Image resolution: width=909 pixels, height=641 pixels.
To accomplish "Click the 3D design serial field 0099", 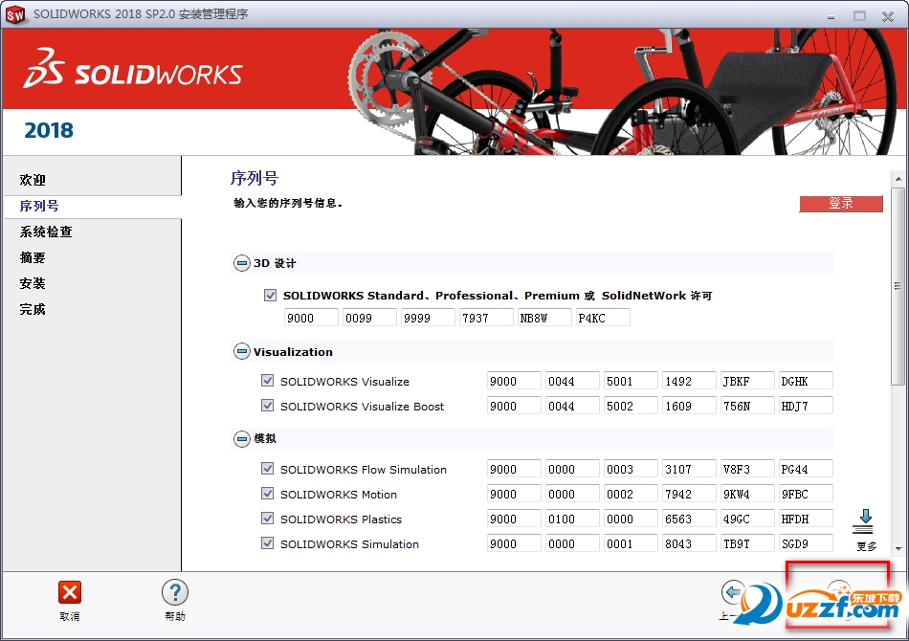I will click(370, 318).
